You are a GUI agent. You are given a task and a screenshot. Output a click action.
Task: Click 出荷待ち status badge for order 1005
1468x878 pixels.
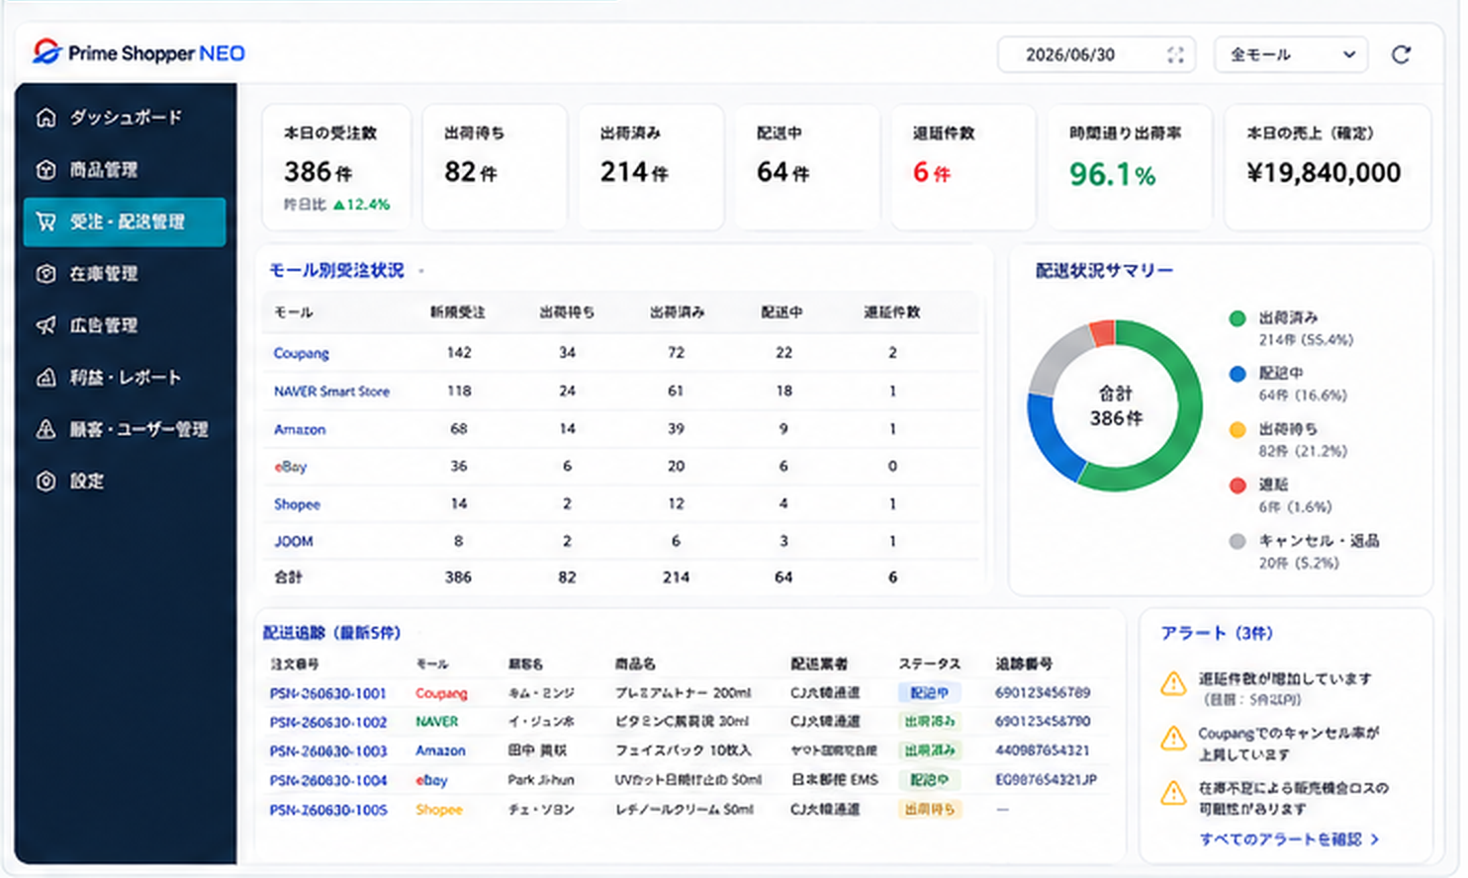point(929,809)
